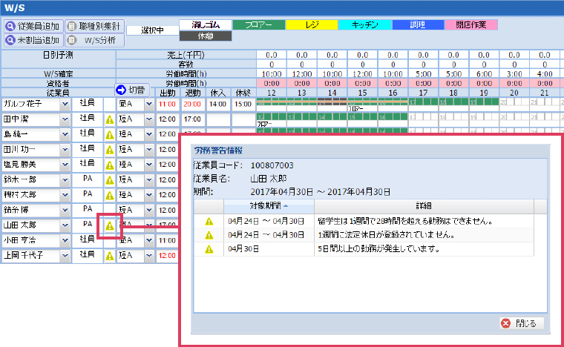
Task: Click the 切替 arrow button
Action: pos(132,90)
